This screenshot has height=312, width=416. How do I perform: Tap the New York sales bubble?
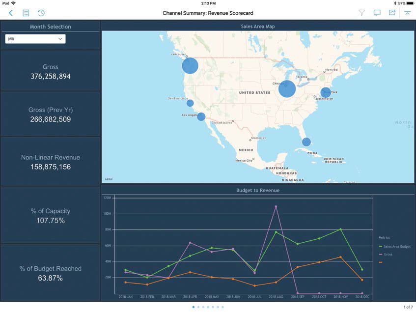(326, 92)
